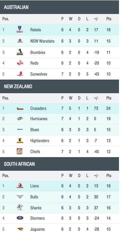Open the Sunwolves logo icon
The image size is (122, 238).
pyautogui.click(x=20, y=74)
